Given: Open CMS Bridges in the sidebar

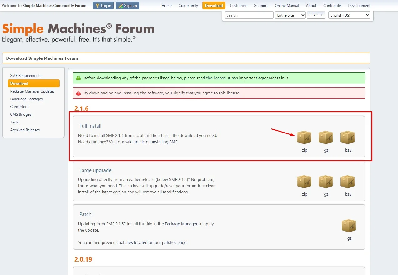Looking at the screenshot, I should click(x=21, y=114).
